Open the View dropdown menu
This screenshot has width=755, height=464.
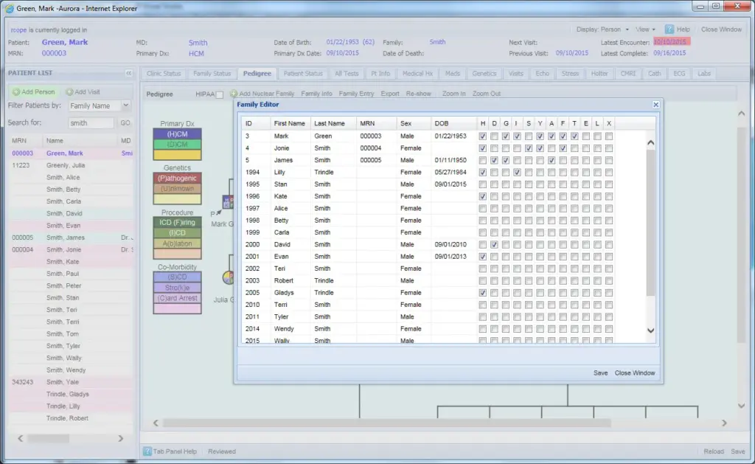pos(645,30)
